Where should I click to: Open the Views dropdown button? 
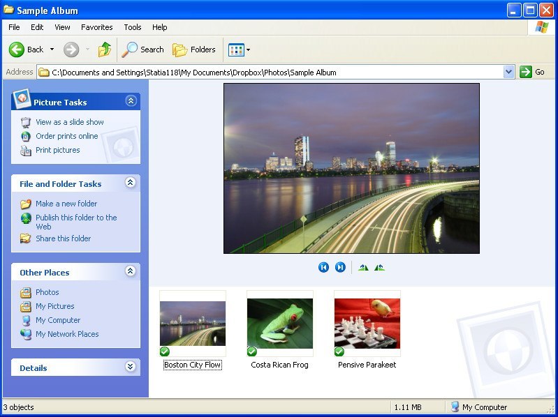coord(239,50)
